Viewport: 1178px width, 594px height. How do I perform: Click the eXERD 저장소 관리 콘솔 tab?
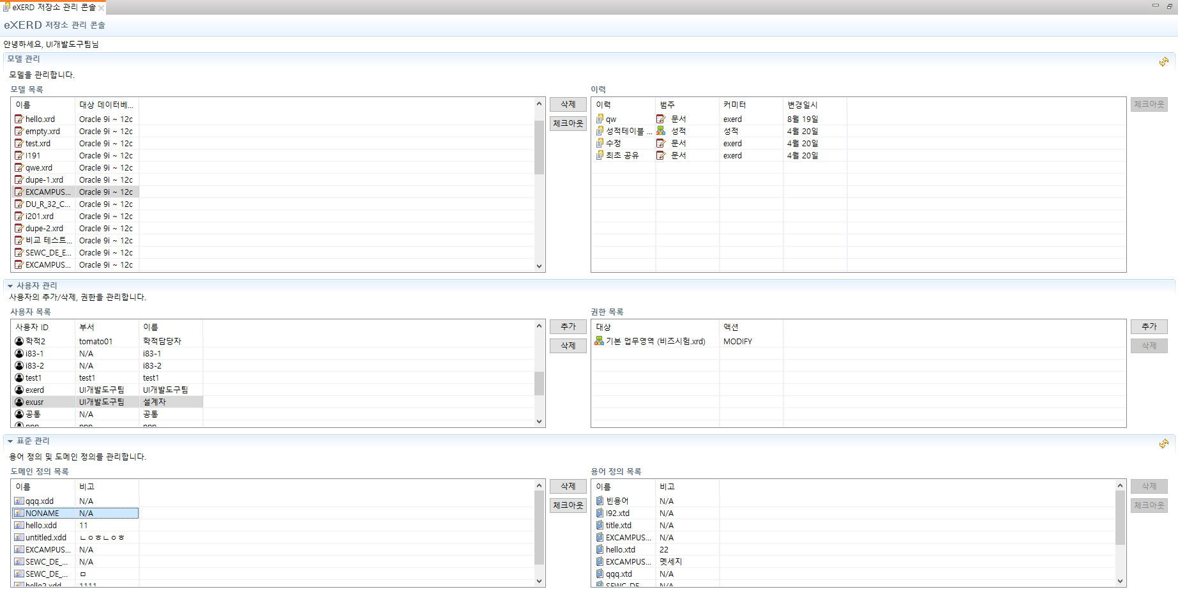(x=54, y=7)
